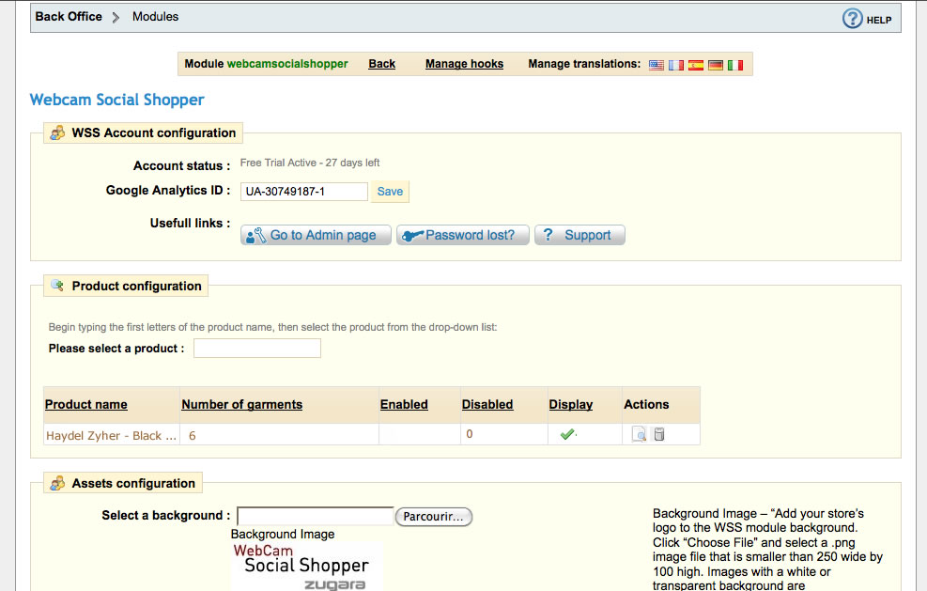Click the HELP label text

click(879, 20)
